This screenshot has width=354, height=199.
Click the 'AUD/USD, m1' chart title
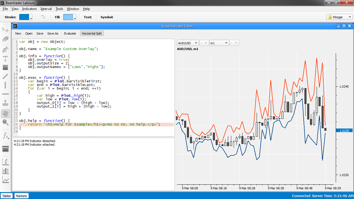(x=188, y=49)
